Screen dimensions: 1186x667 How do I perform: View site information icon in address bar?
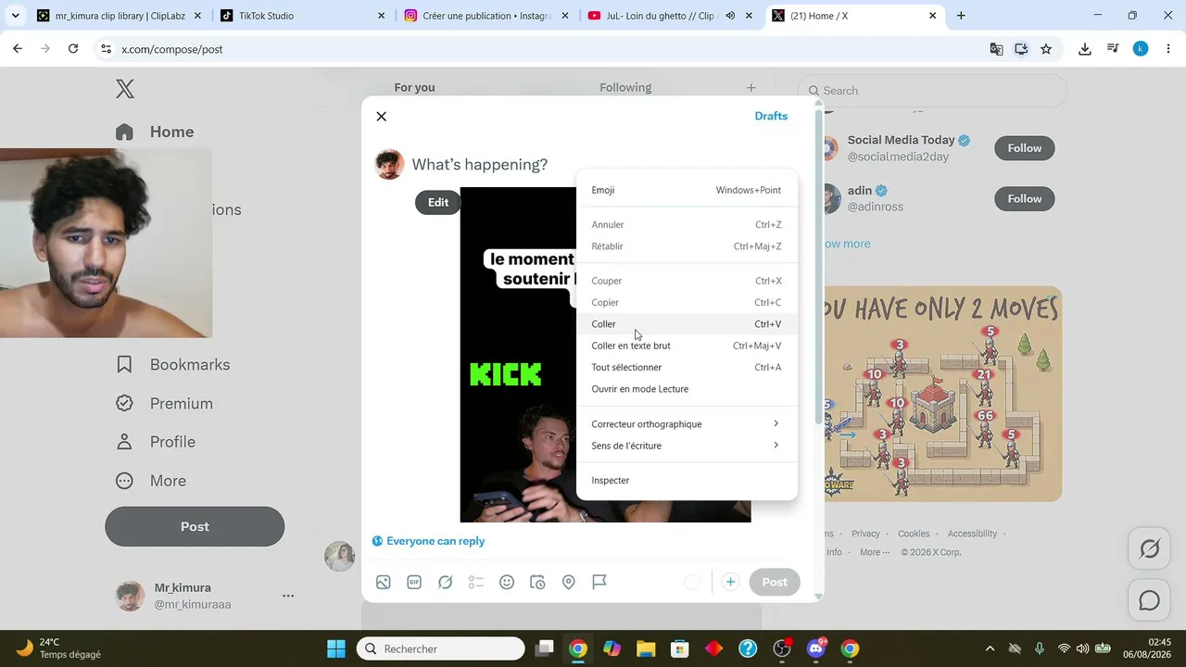[x=106, y=49]
